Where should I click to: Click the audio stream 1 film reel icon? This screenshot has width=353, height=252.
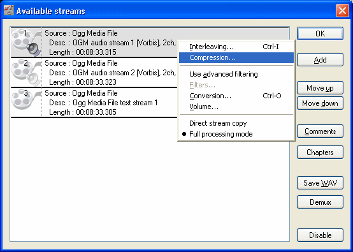click(x=26, y=42)
